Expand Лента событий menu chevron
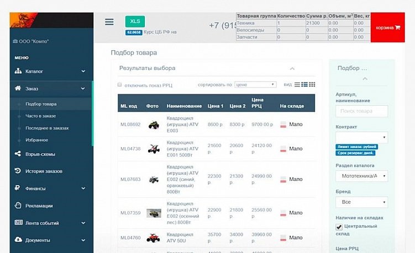This screenshot has height=253, width=415. [x=83, y=223]
